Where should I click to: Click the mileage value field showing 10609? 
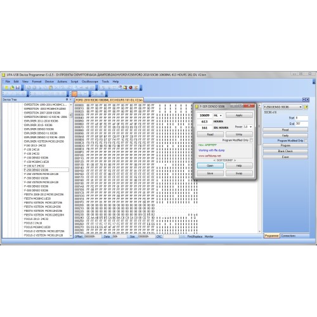205,115
